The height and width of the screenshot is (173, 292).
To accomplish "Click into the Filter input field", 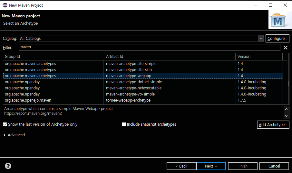I will pos(149,47).
